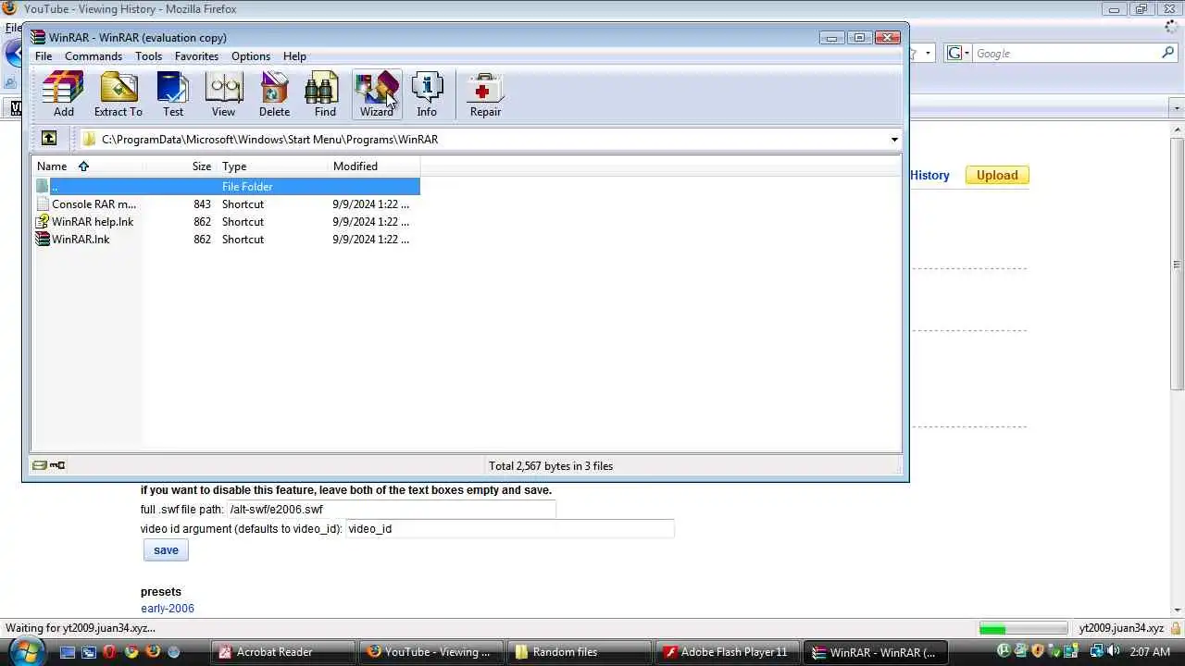Launch Opera from quick launch bar
The image size is (1185, 666).
pos(110,652)
